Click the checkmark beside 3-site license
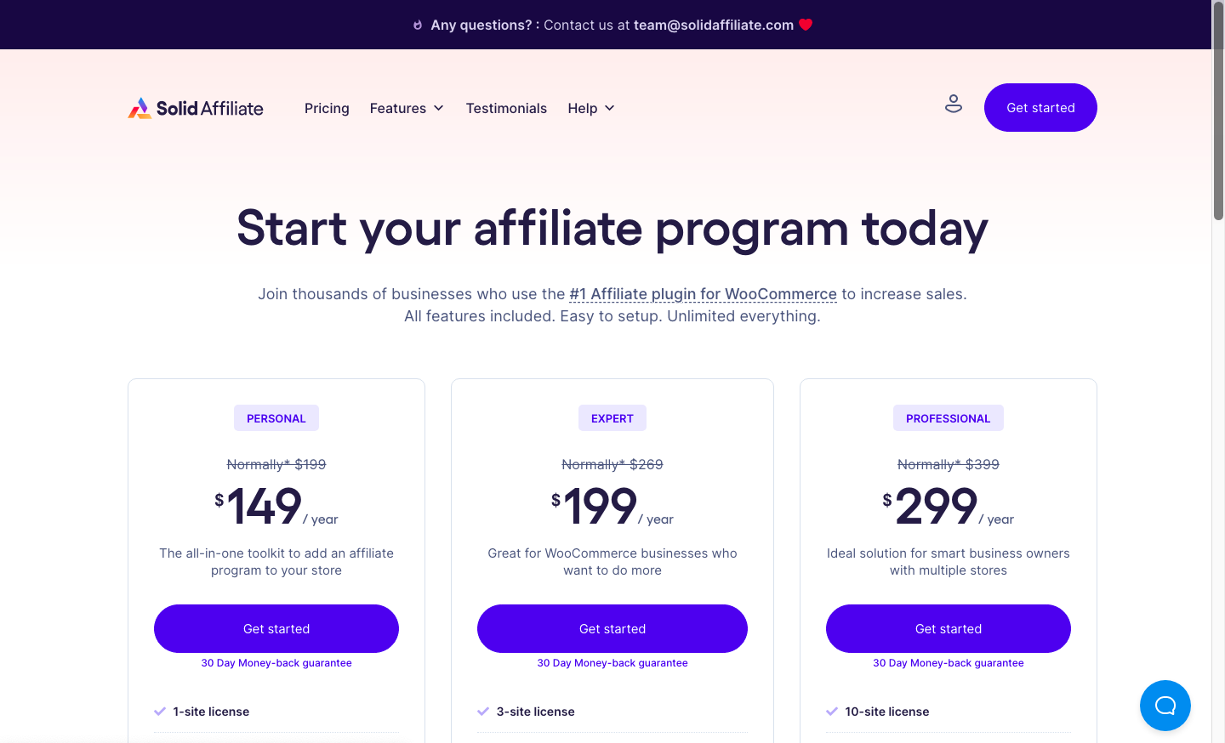This screenshot has width=1225, height=743. pyautogui.click(x=483, y=712)
